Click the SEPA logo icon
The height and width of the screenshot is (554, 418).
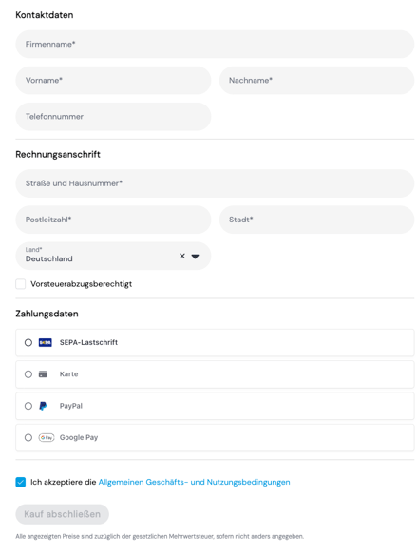46,342
